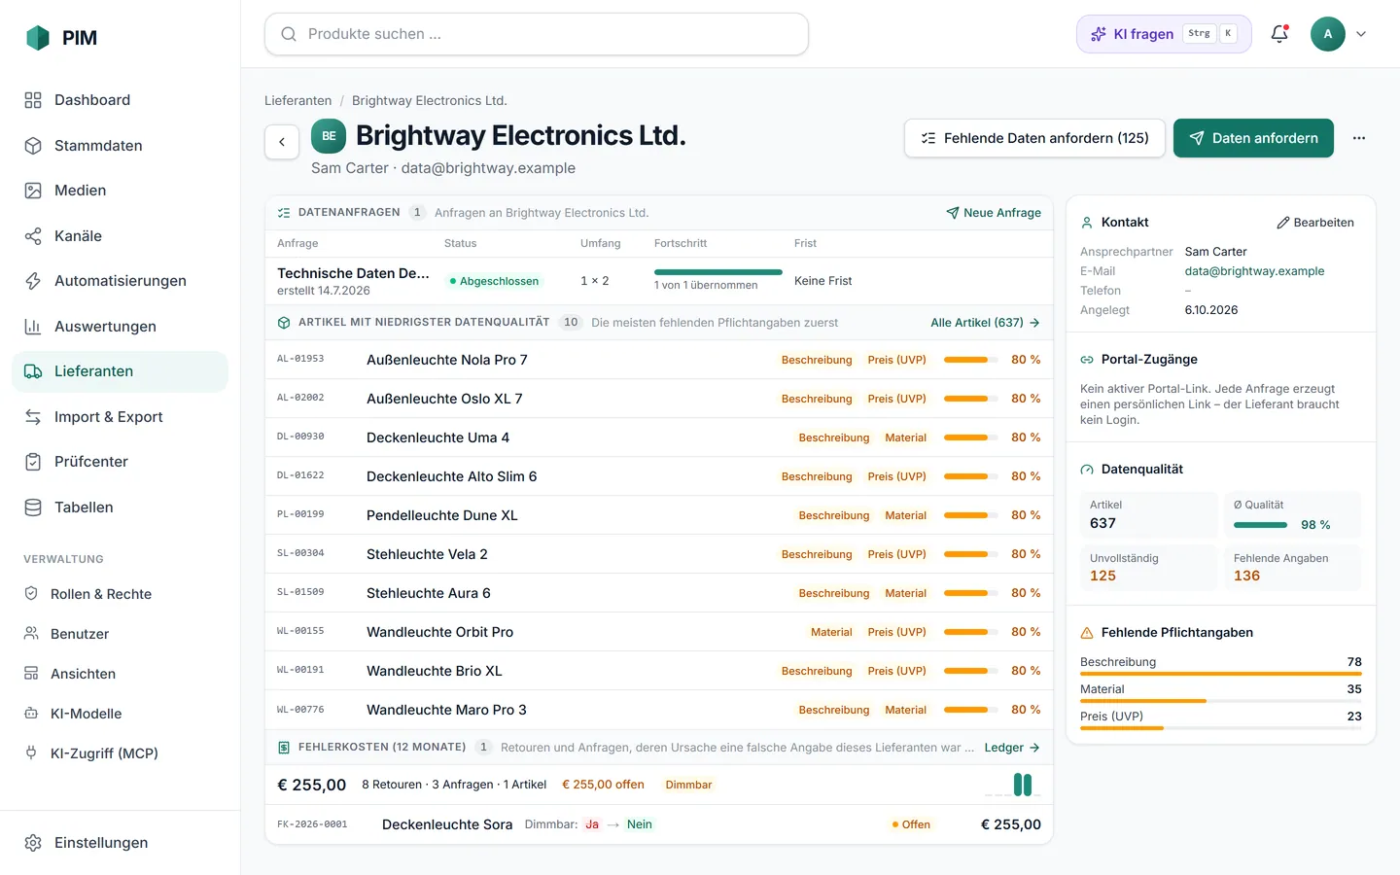Open the Wandleuchte Orbit Pro article
The width and height of the screenshot is (1400, 875).
click(x=659, y=632)
